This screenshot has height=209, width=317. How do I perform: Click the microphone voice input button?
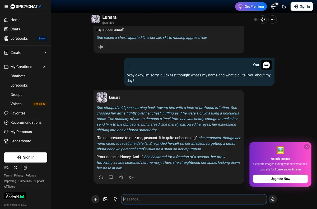tap(273, 199)
